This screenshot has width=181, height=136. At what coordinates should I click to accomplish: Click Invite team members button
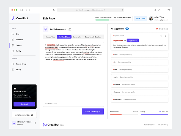(x=24, y=115)
